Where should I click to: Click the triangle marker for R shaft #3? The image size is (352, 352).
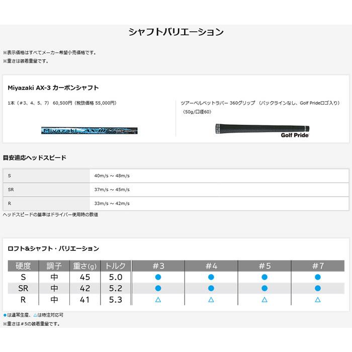(x=158, y=300)
